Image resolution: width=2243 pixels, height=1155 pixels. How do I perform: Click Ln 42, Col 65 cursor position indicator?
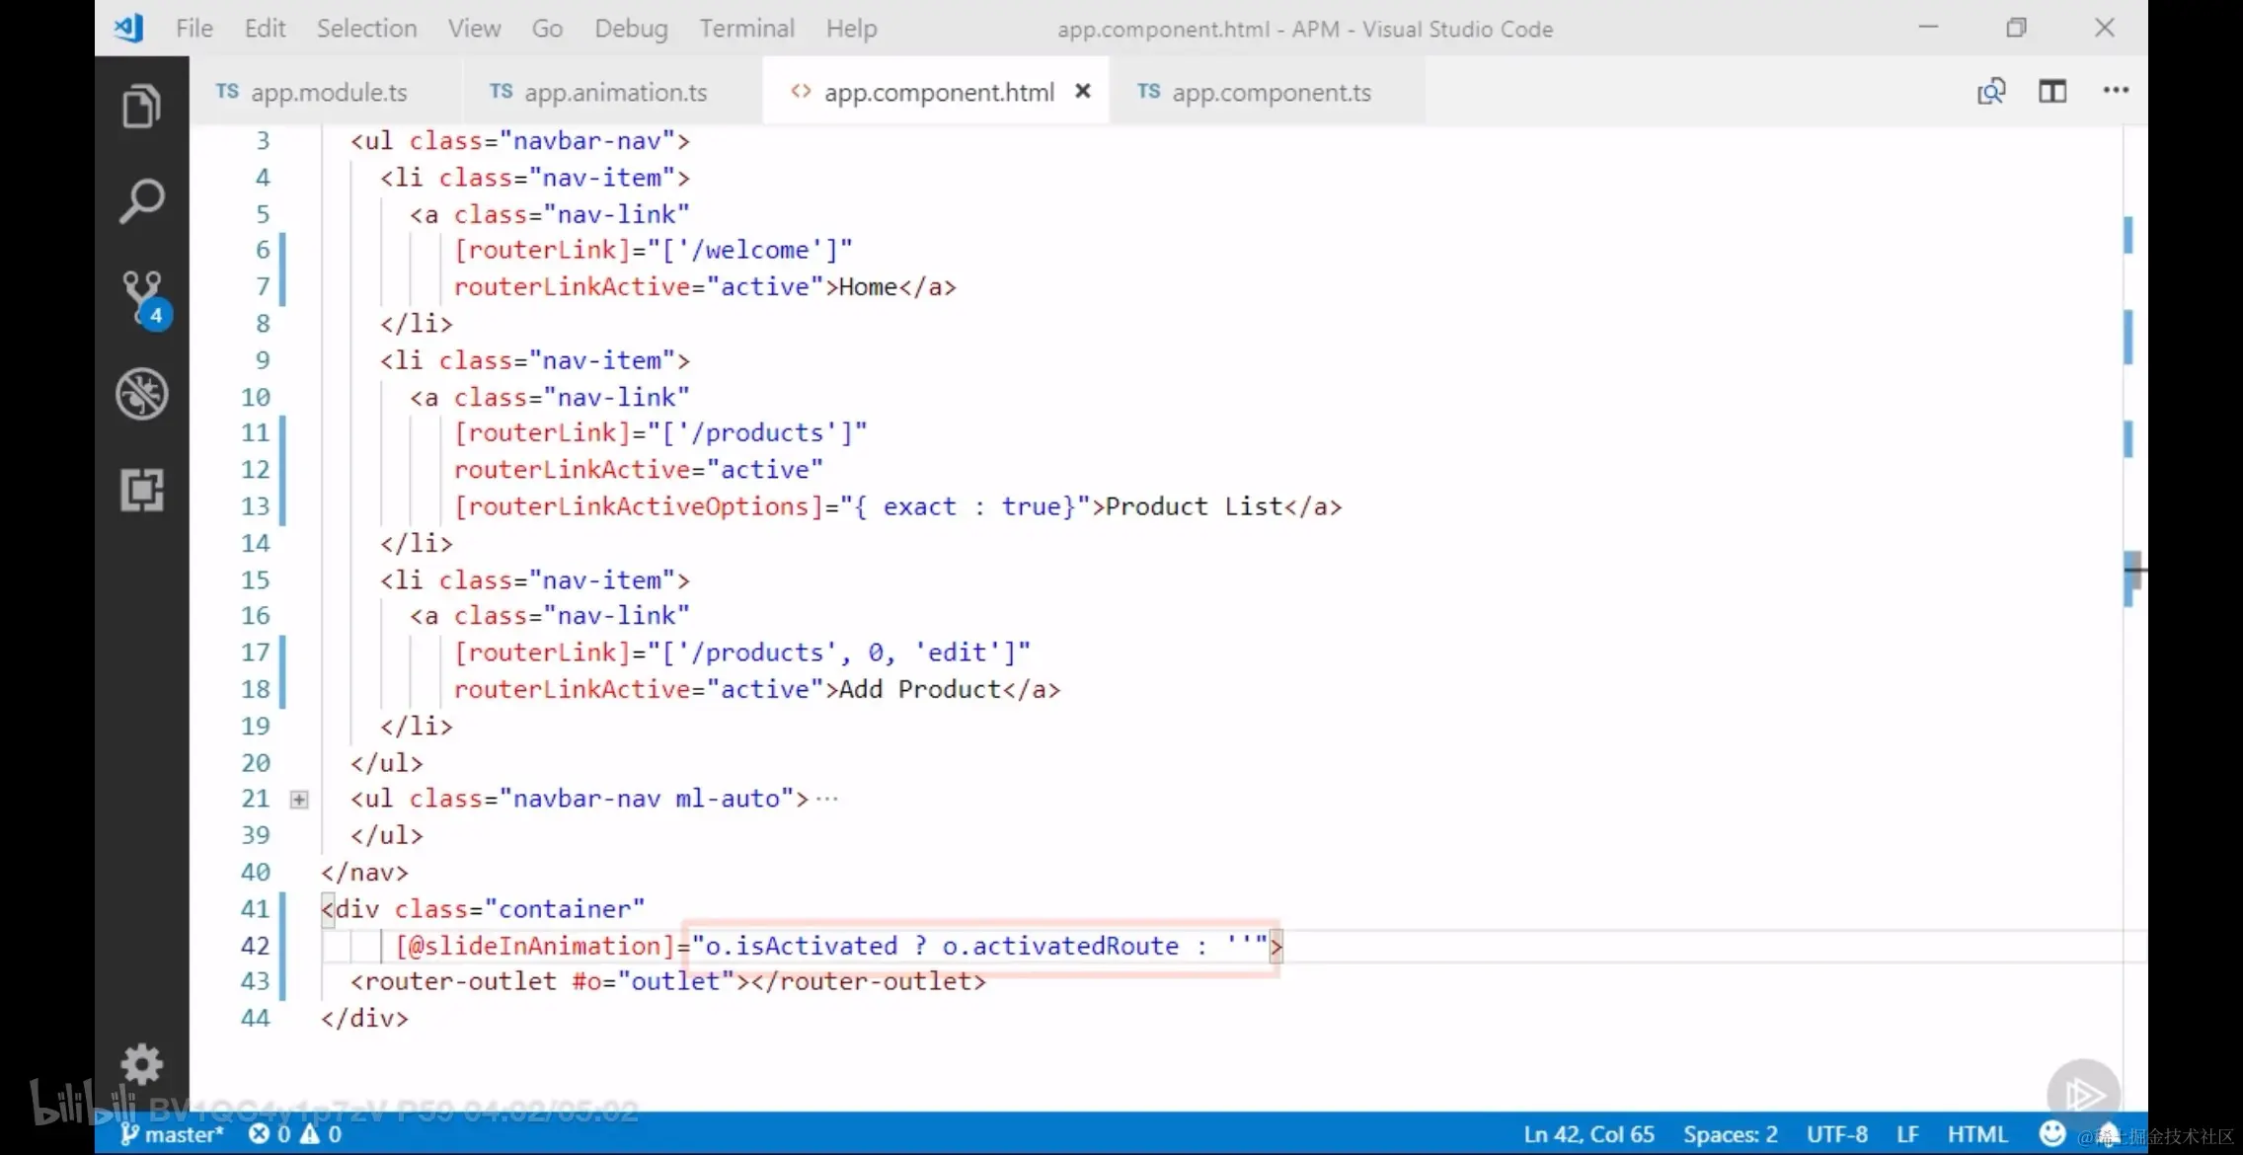tap(1588, 1134)
